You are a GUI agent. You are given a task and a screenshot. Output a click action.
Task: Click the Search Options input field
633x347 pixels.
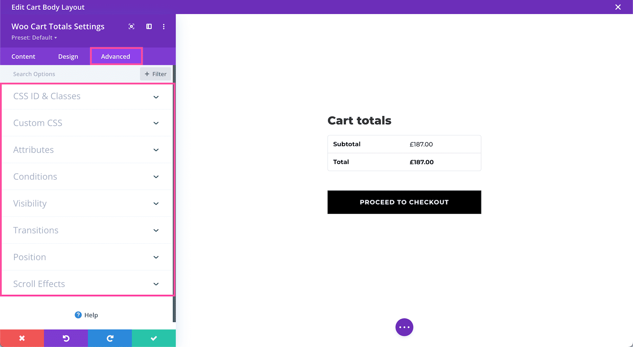pos(63,74)
